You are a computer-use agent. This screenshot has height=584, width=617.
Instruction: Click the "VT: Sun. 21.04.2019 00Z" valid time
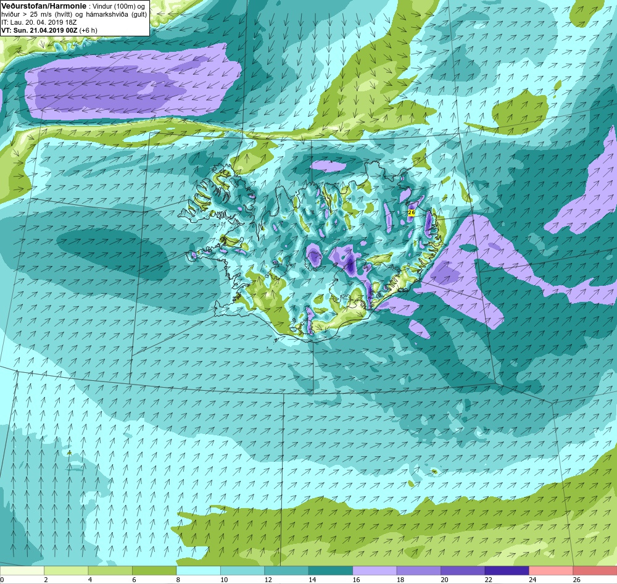tap(39, 30)
